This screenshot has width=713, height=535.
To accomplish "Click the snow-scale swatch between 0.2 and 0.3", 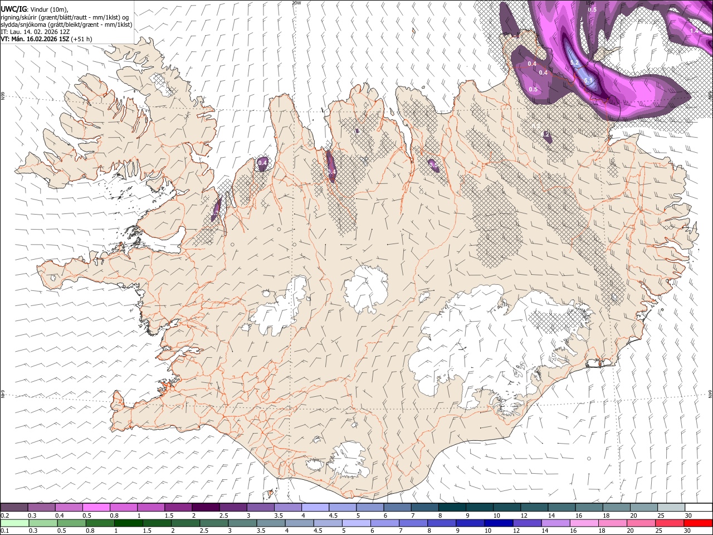I will 14,508.
